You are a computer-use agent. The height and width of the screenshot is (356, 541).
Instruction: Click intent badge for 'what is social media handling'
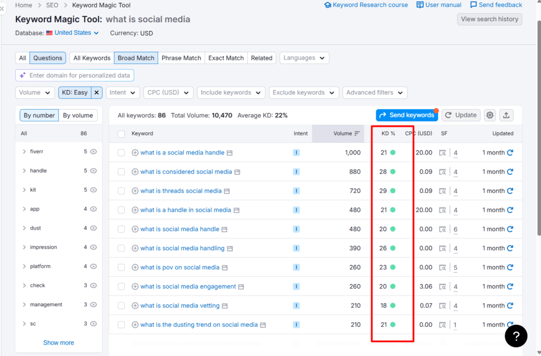(x=296, y=248)
